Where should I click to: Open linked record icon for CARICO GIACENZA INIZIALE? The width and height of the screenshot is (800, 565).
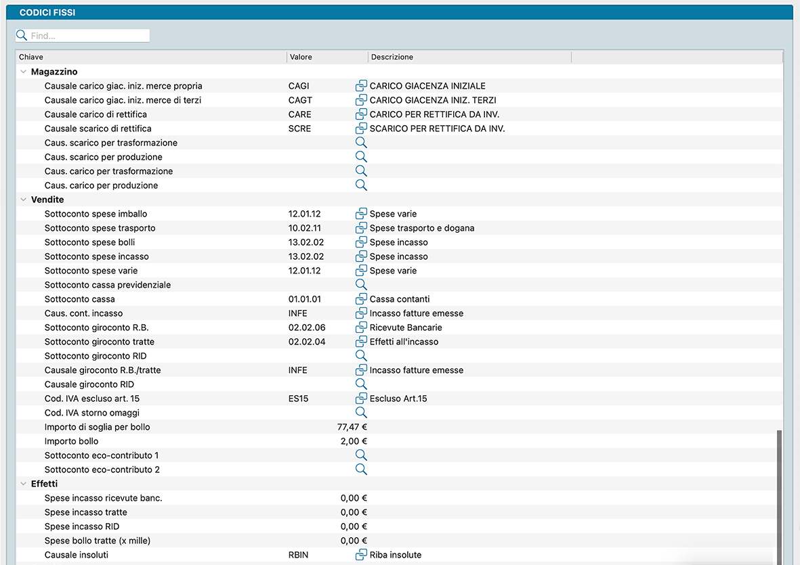[x=361, y=86]
